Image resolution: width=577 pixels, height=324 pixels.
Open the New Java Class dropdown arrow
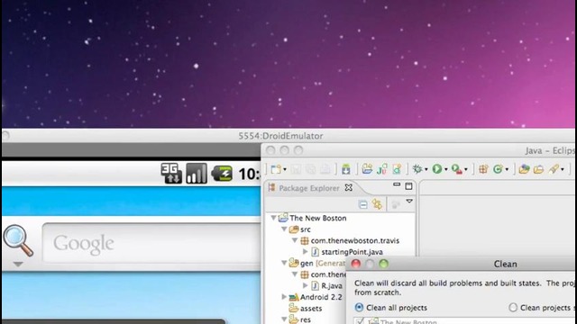coord(507,170)
